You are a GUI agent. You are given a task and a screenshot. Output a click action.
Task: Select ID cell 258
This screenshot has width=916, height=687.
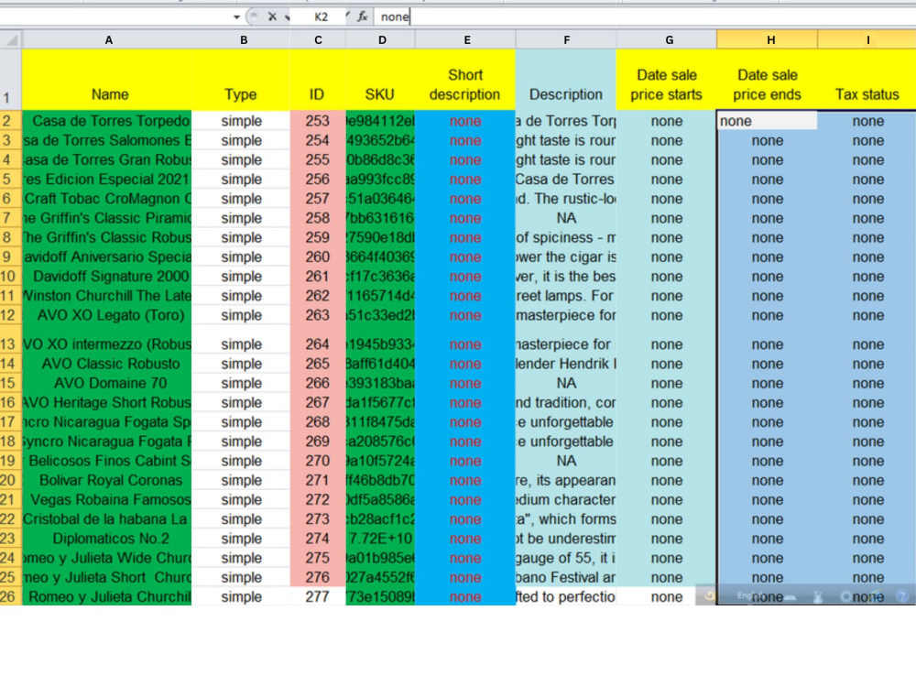pyautogui.click(x=318, y=218)
